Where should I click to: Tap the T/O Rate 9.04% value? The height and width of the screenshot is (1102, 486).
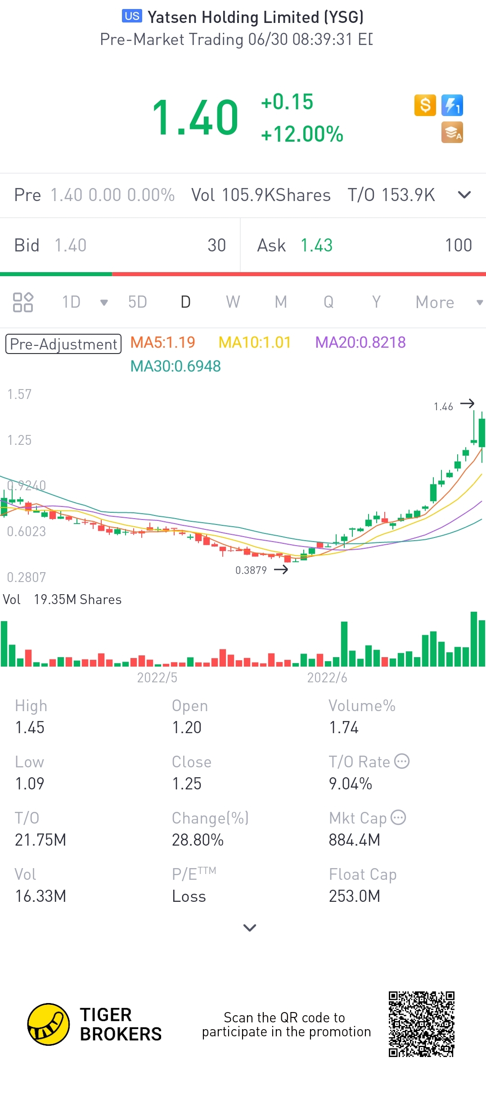pyautogui.click(x=351, y=784)
